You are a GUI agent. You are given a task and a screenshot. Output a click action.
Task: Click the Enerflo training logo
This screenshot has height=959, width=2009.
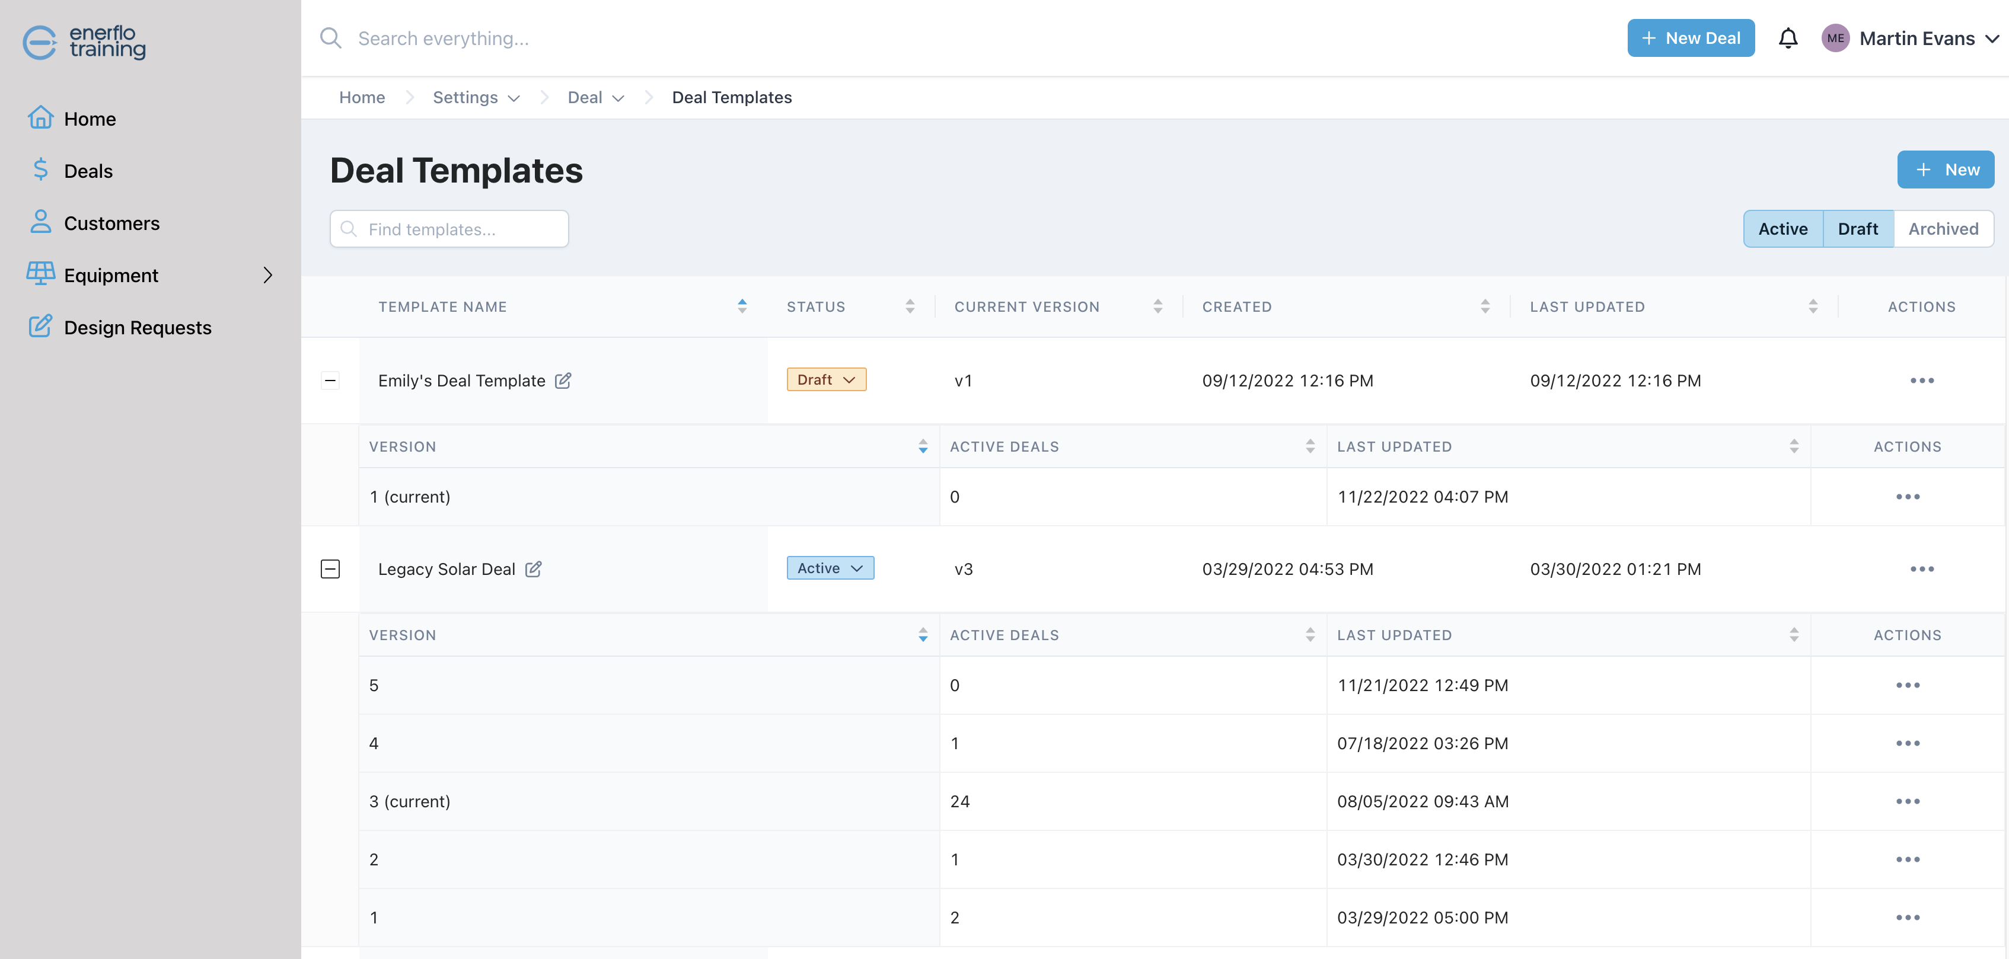tap(84, 42)
